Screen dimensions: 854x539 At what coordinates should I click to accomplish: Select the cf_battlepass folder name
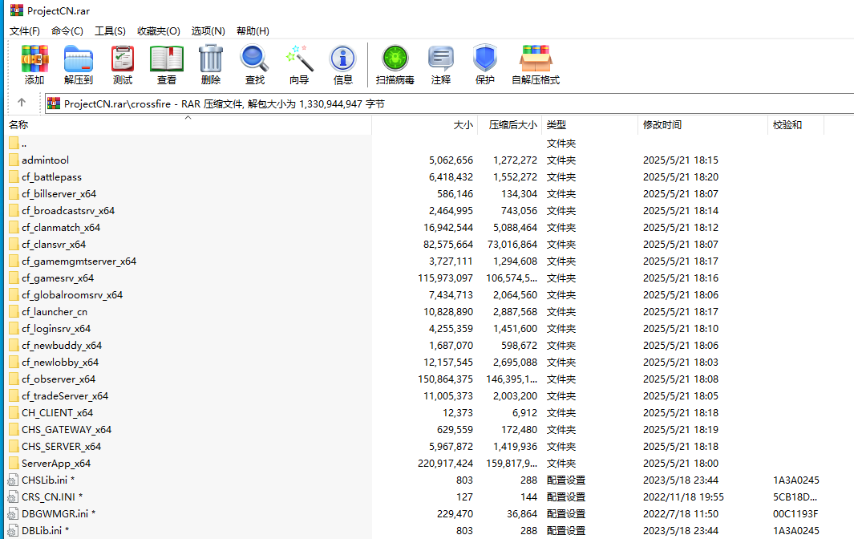click(x=52, y=177)
